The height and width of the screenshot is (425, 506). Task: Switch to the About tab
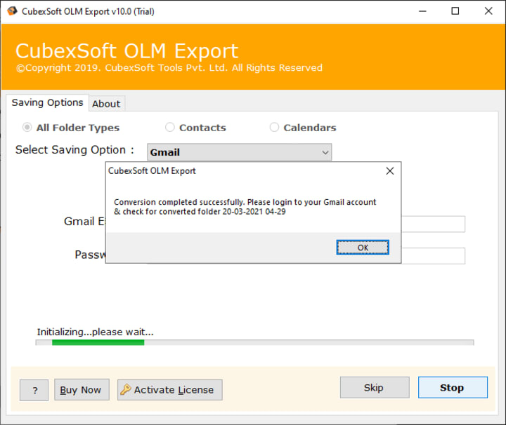coord(107,104)
